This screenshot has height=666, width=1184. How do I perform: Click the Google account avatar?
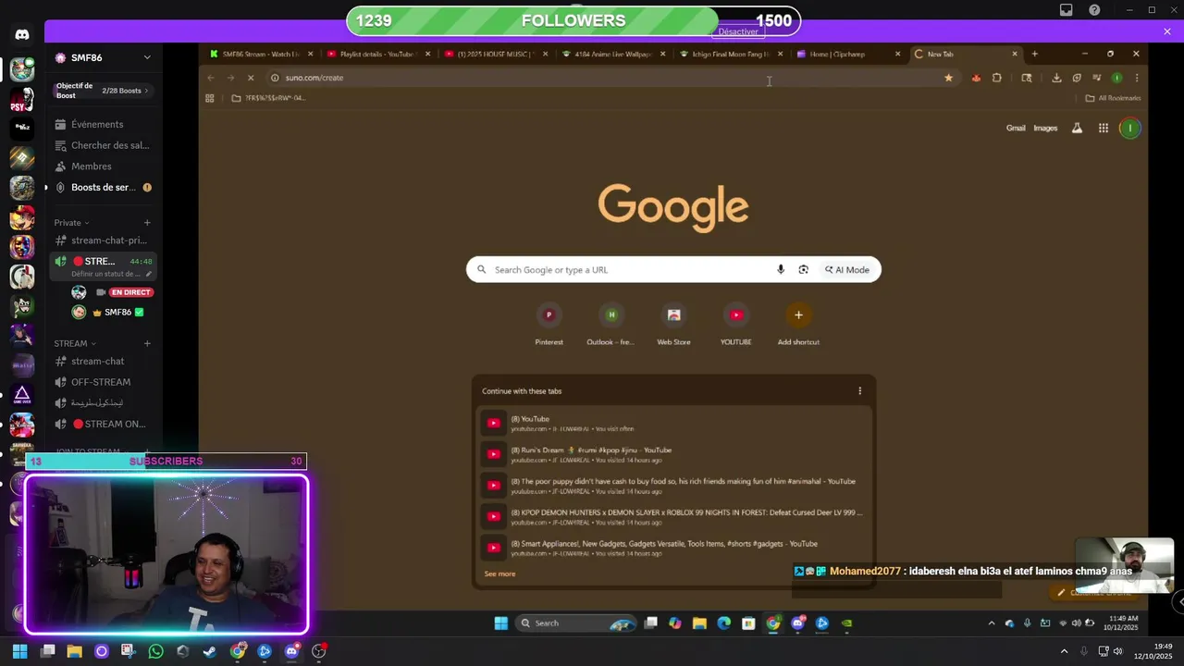pos(1129,129)
